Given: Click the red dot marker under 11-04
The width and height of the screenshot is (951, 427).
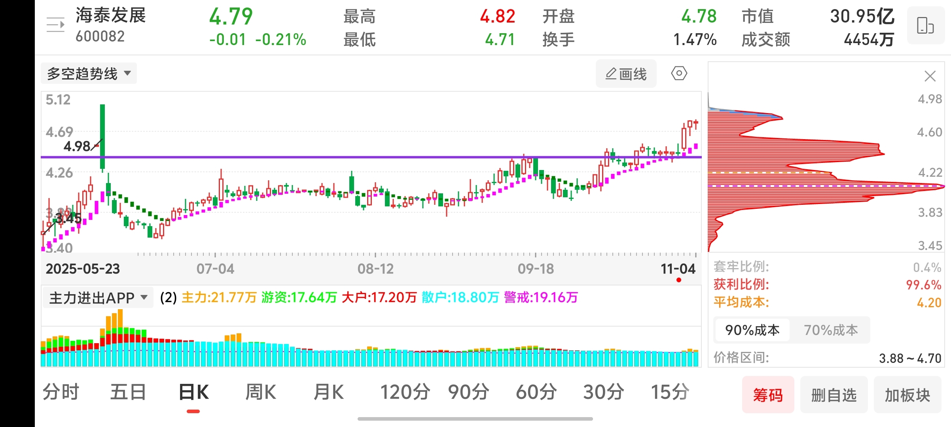Looking at the screenshot, I should [x=679, y=280].
